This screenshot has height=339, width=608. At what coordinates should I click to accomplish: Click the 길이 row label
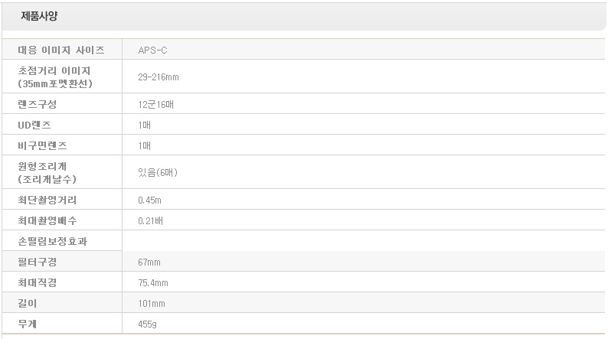(27, 303)
